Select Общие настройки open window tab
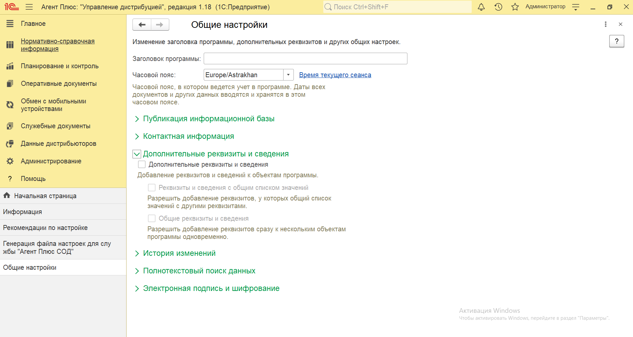The image size is (633, 337). click(x=63, y=267)
